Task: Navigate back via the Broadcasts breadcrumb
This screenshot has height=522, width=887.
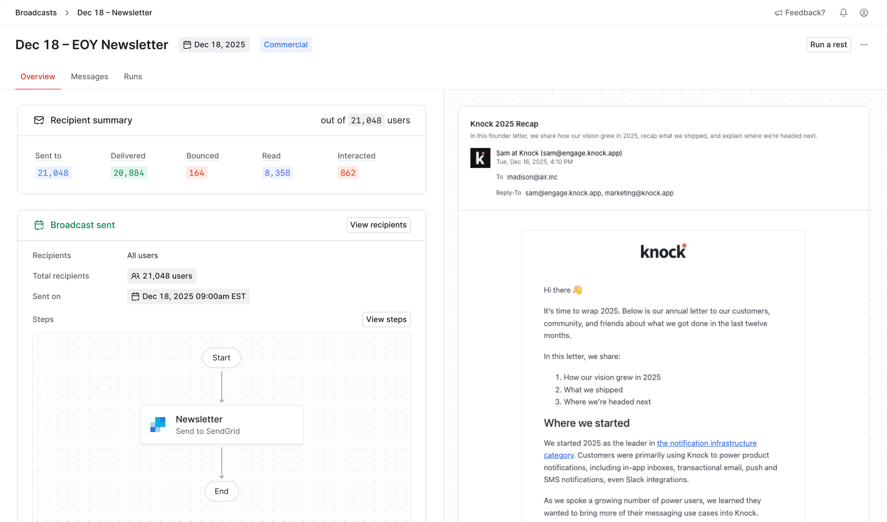Action: coord(36,12)
